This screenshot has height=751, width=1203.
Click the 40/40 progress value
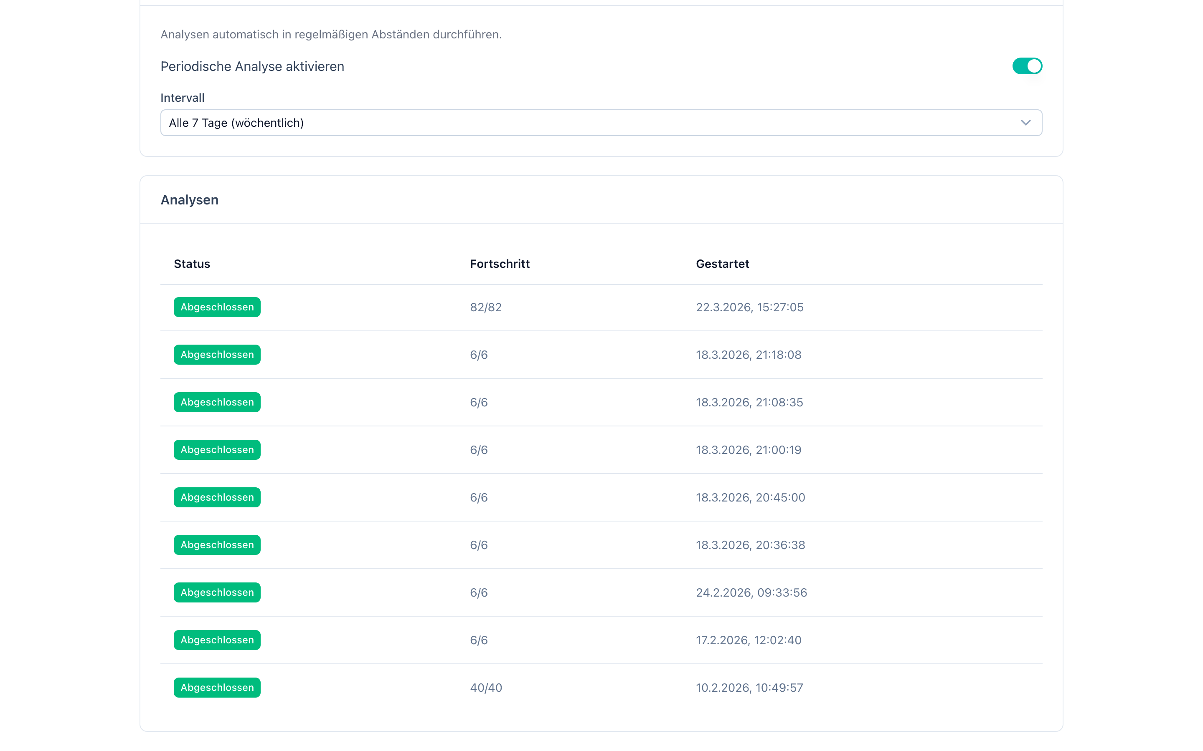[486, 688]
